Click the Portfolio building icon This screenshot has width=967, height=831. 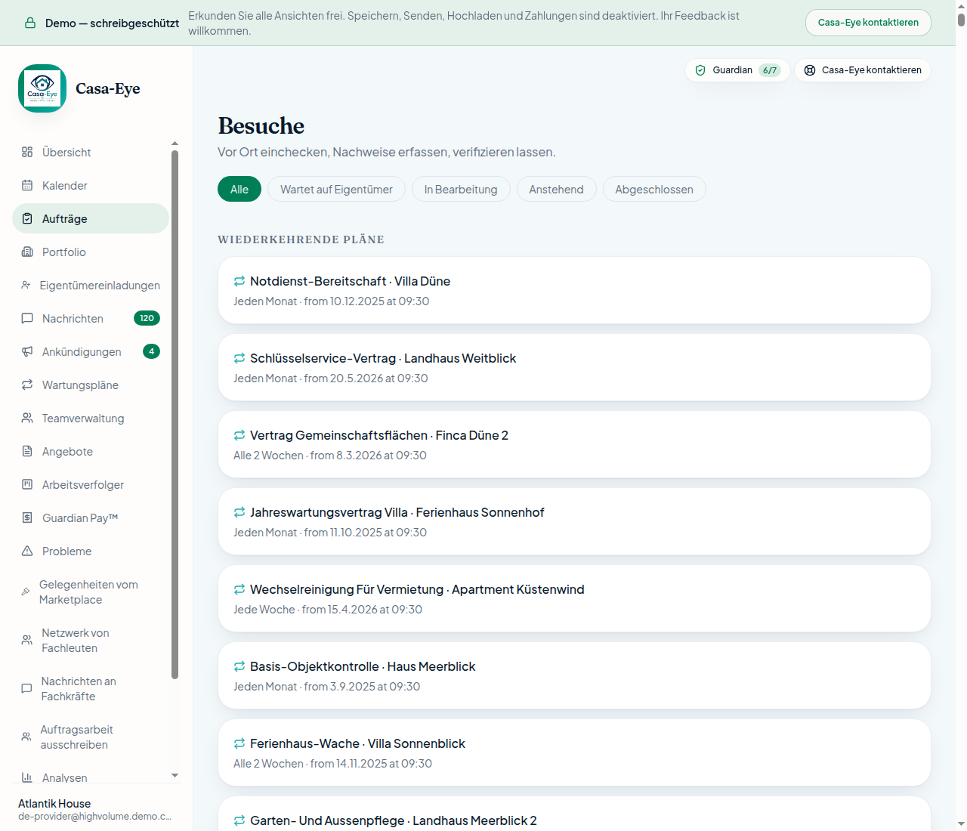(x=27, y=252)
